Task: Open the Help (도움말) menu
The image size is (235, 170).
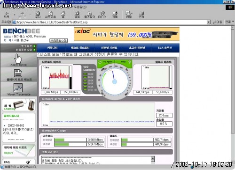Action: pos(80,7)
